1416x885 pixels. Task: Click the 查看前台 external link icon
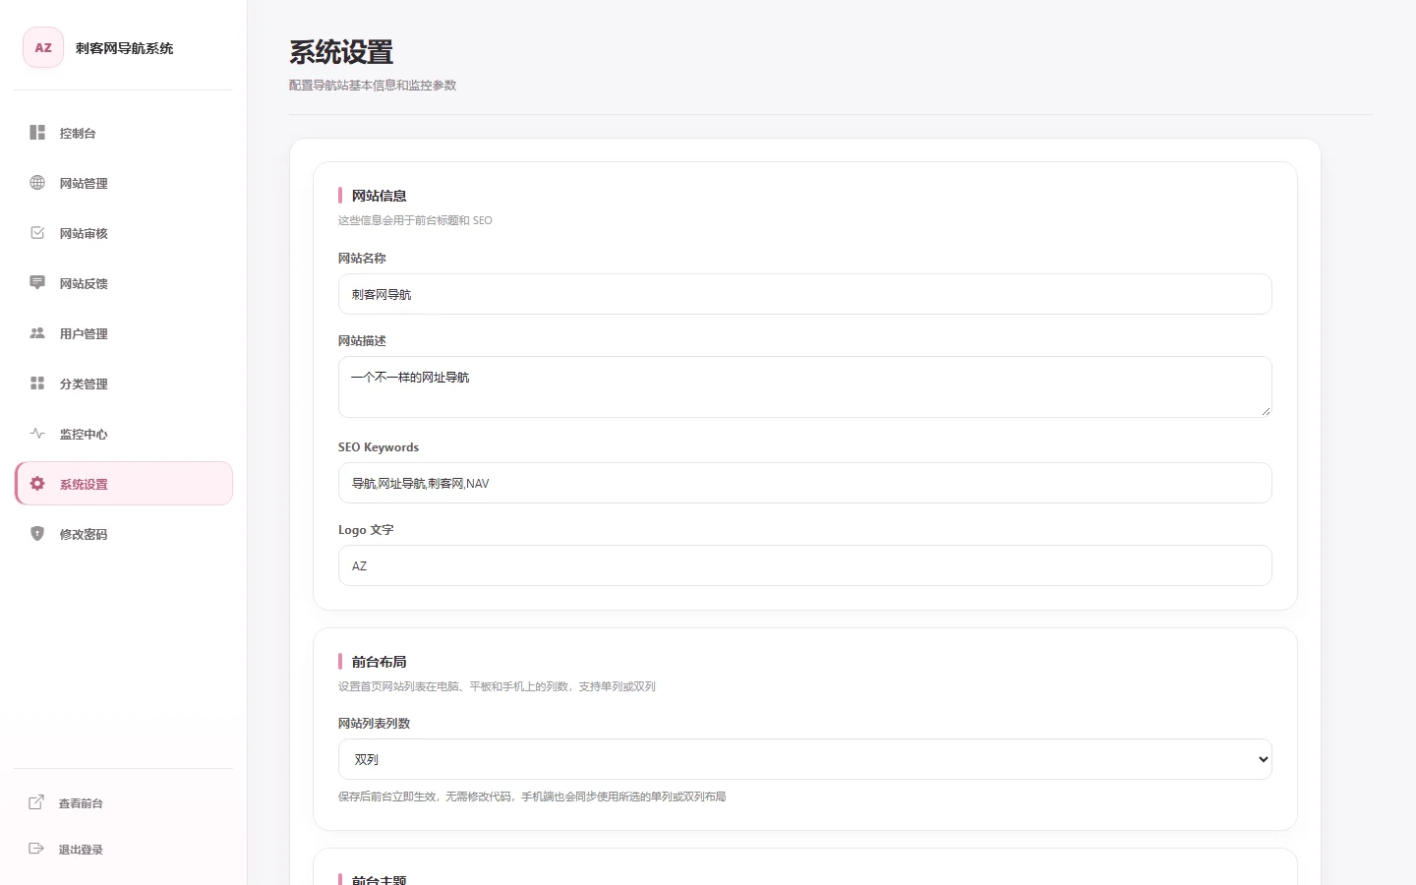[x=36, y=802]
